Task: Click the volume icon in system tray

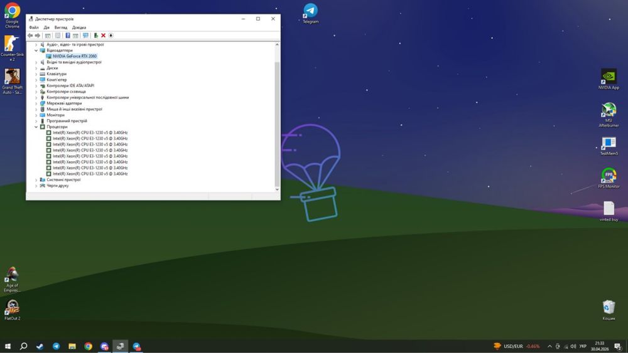Action: point(573,346)
